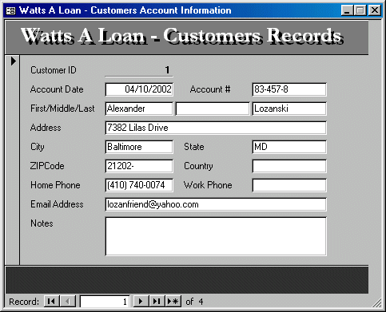Viewport: 386px width, 312px height.
Task: Minimize the Customers Account window
Action: pos(347,10)
